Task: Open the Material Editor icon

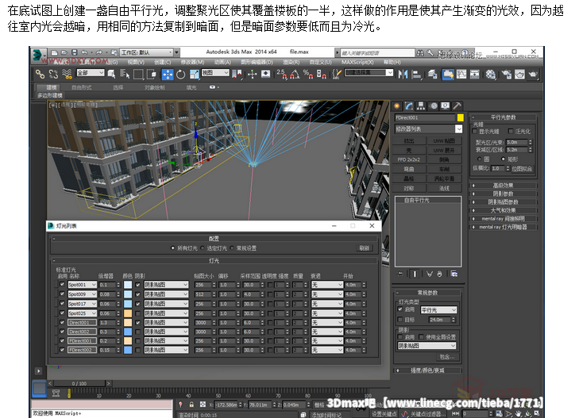Action: tap(491, 75)
